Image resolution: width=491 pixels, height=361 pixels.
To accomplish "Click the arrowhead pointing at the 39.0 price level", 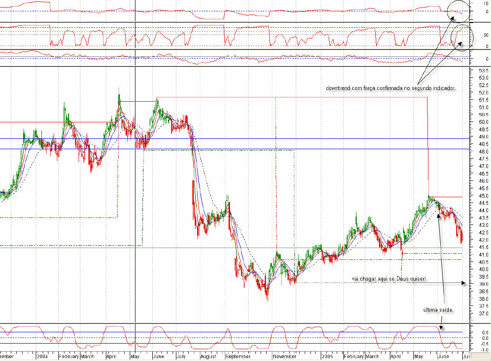I will point(463,283).
